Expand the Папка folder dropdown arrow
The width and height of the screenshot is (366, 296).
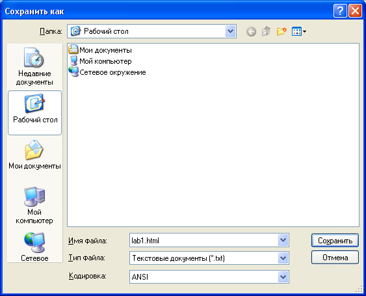pos(230,31)
